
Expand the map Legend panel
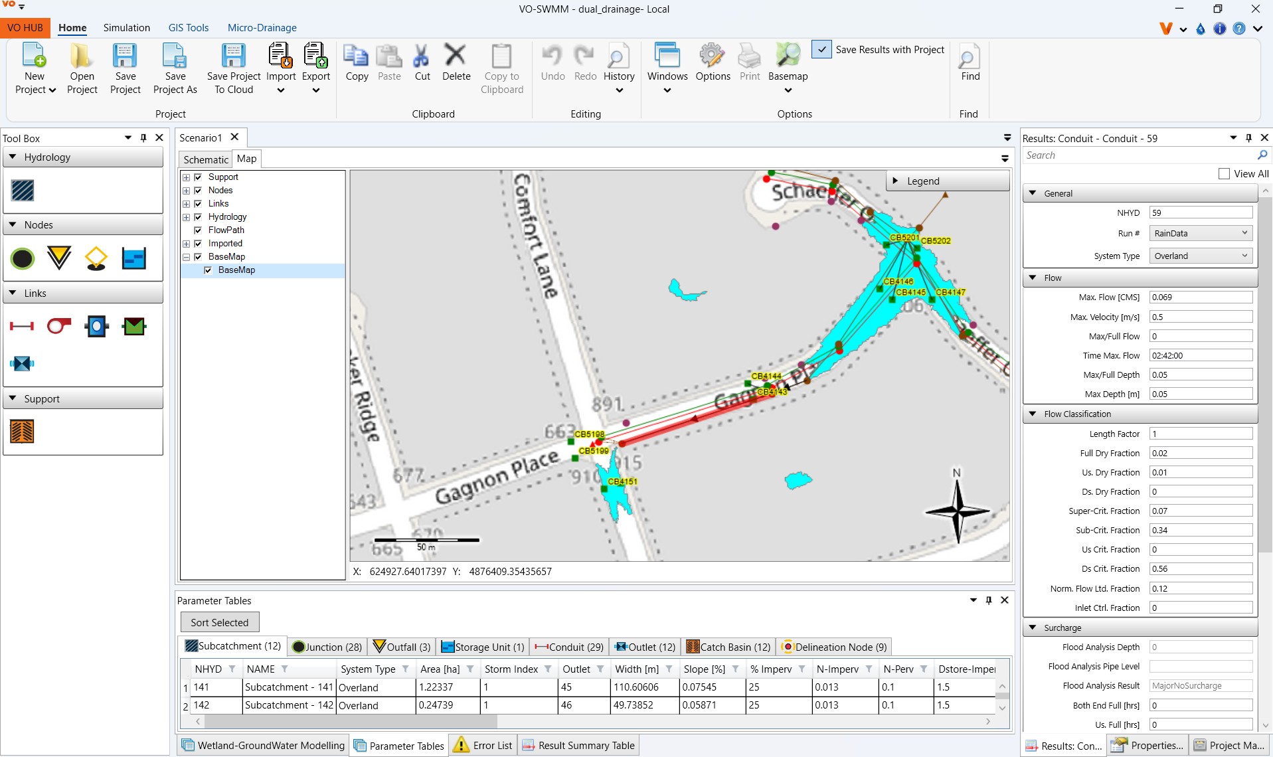[895, 181]
